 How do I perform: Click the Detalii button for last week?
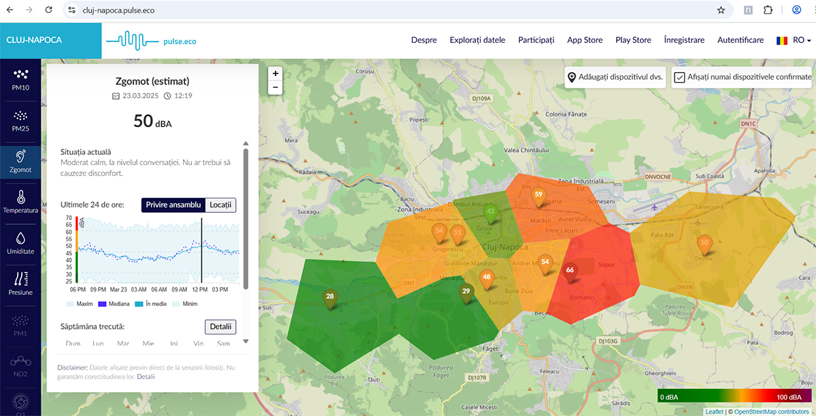point(220,326)
